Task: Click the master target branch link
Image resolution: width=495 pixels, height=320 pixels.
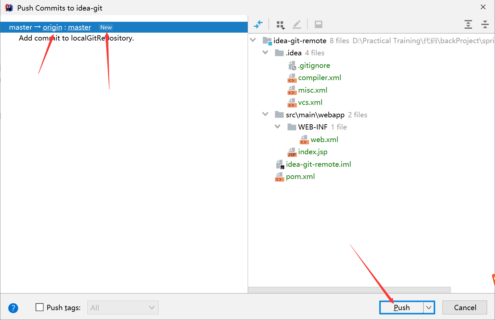Action: 79,27
